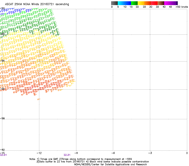
Task: Click the '30' legend label under color bar
Action: coord(151,7)
